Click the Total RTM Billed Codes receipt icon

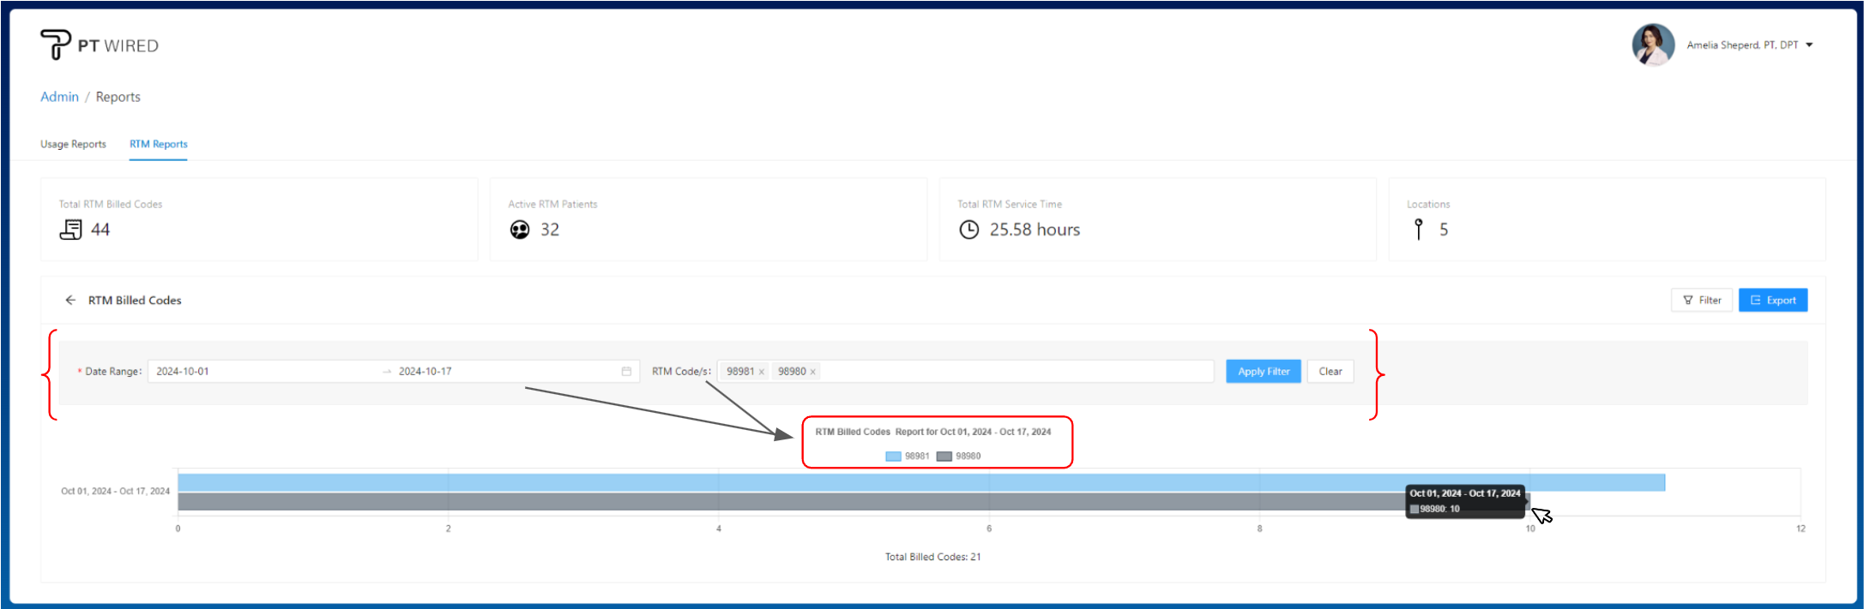70,230
